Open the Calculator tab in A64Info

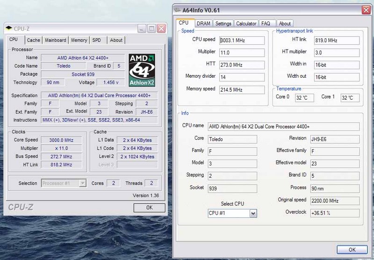(246, 23)
